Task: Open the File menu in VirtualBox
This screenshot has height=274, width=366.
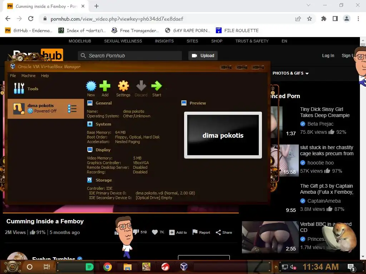Action: 13,76
